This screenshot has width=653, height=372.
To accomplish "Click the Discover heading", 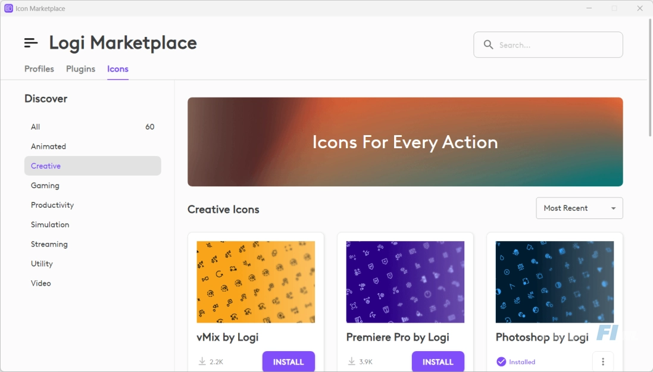I will pos(46,99).
